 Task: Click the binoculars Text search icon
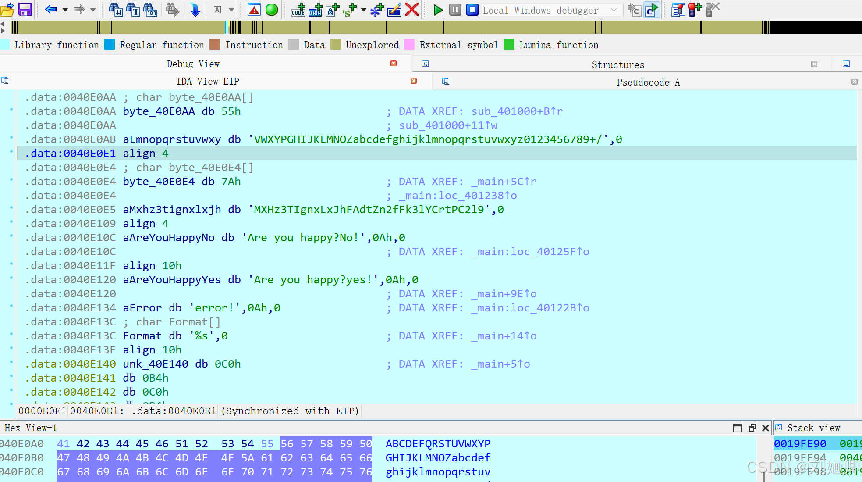coord(133,9)
